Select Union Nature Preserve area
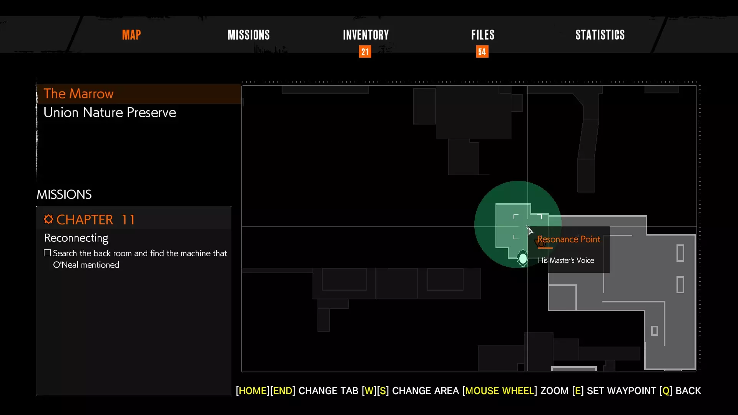 [x=110, y=113]
